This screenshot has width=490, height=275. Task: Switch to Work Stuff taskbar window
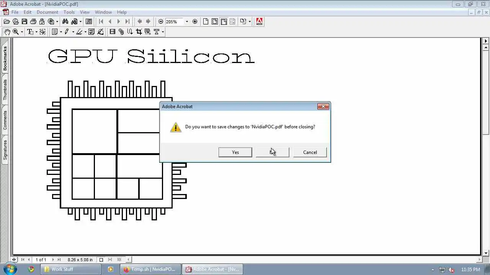[71, 269]
